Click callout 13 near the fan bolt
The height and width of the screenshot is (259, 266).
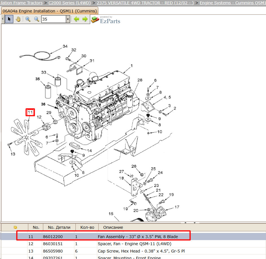coord(13,154)
